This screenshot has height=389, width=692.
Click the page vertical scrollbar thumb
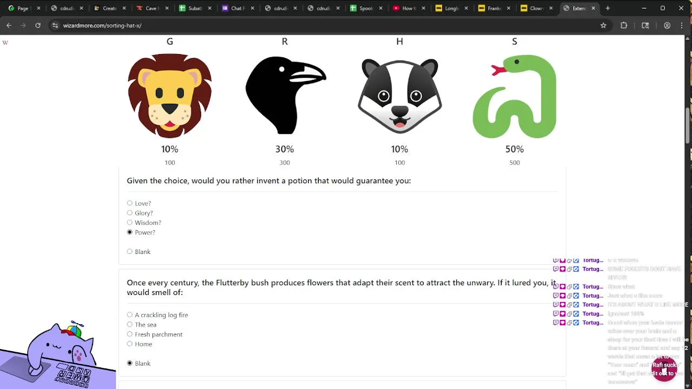point(688,125)
